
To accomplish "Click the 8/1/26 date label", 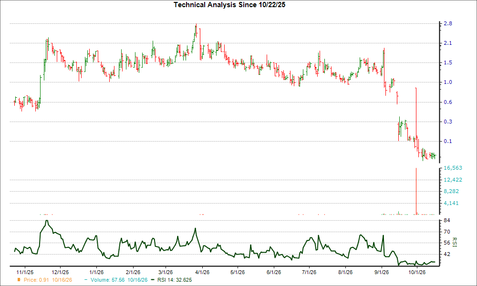I will 345,272.
